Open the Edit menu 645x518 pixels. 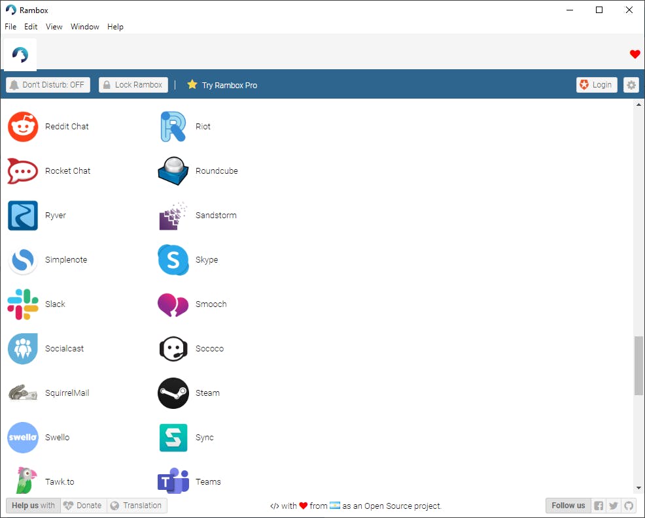[x=31, y=27]
